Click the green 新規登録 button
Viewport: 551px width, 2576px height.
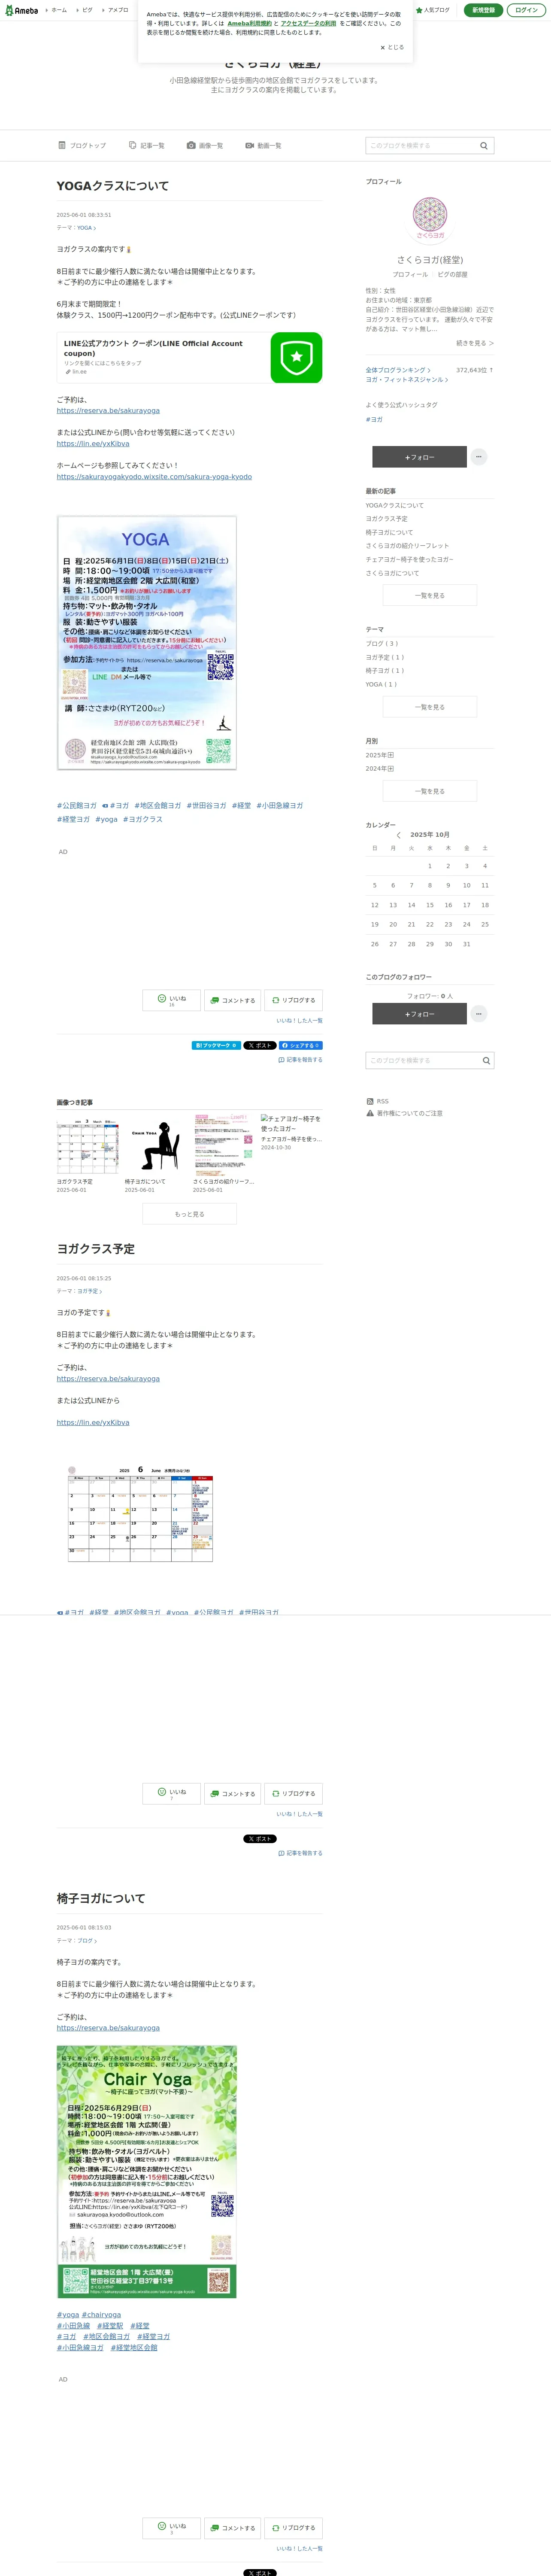(483, 10)
